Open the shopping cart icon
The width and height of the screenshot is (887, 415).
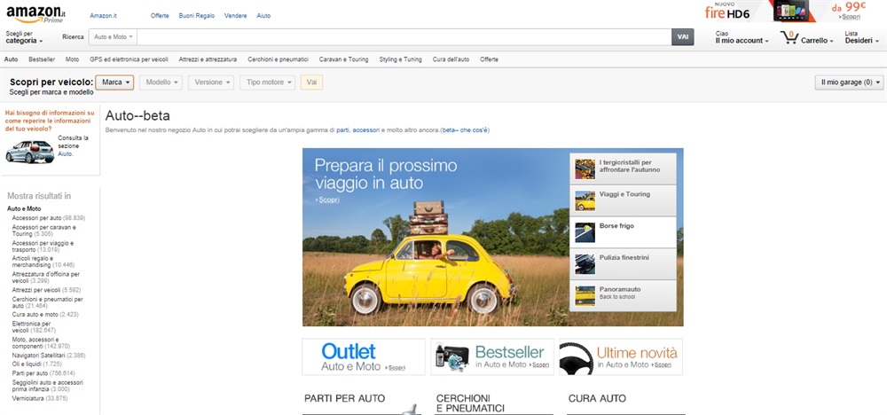click(x=789, y=38)
